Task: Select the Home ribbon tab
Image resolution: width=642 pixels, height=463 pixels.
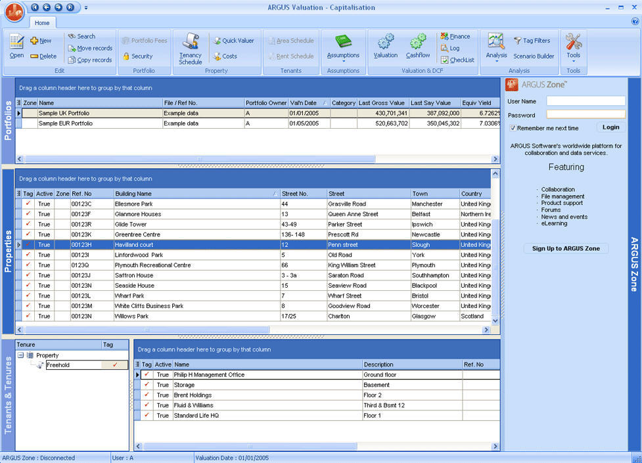Action: (x=42, y=23)
